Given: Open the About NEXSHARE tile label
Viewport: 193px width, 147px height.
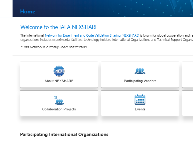Looking at the screenshot, I should [x=59, y=81].
